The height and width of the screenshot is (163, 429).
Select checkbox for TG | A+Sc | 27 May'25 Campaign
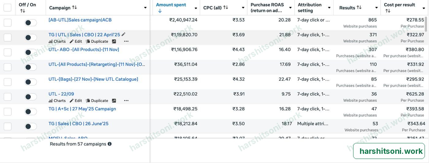7,111
